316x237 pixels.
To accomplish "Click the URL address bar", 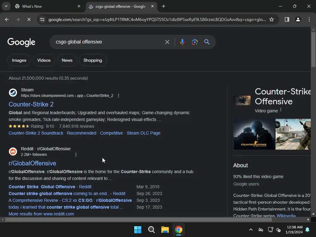I will (157, 19).
